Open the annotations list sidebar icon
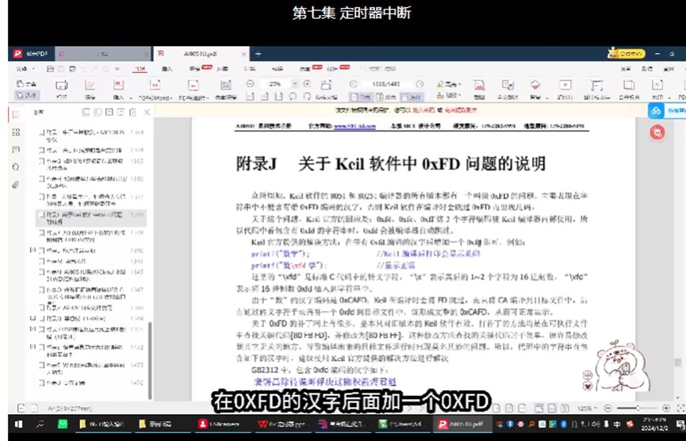Image resolution: width=686 pixels, height=441 pixels. (x=16, y=150)
